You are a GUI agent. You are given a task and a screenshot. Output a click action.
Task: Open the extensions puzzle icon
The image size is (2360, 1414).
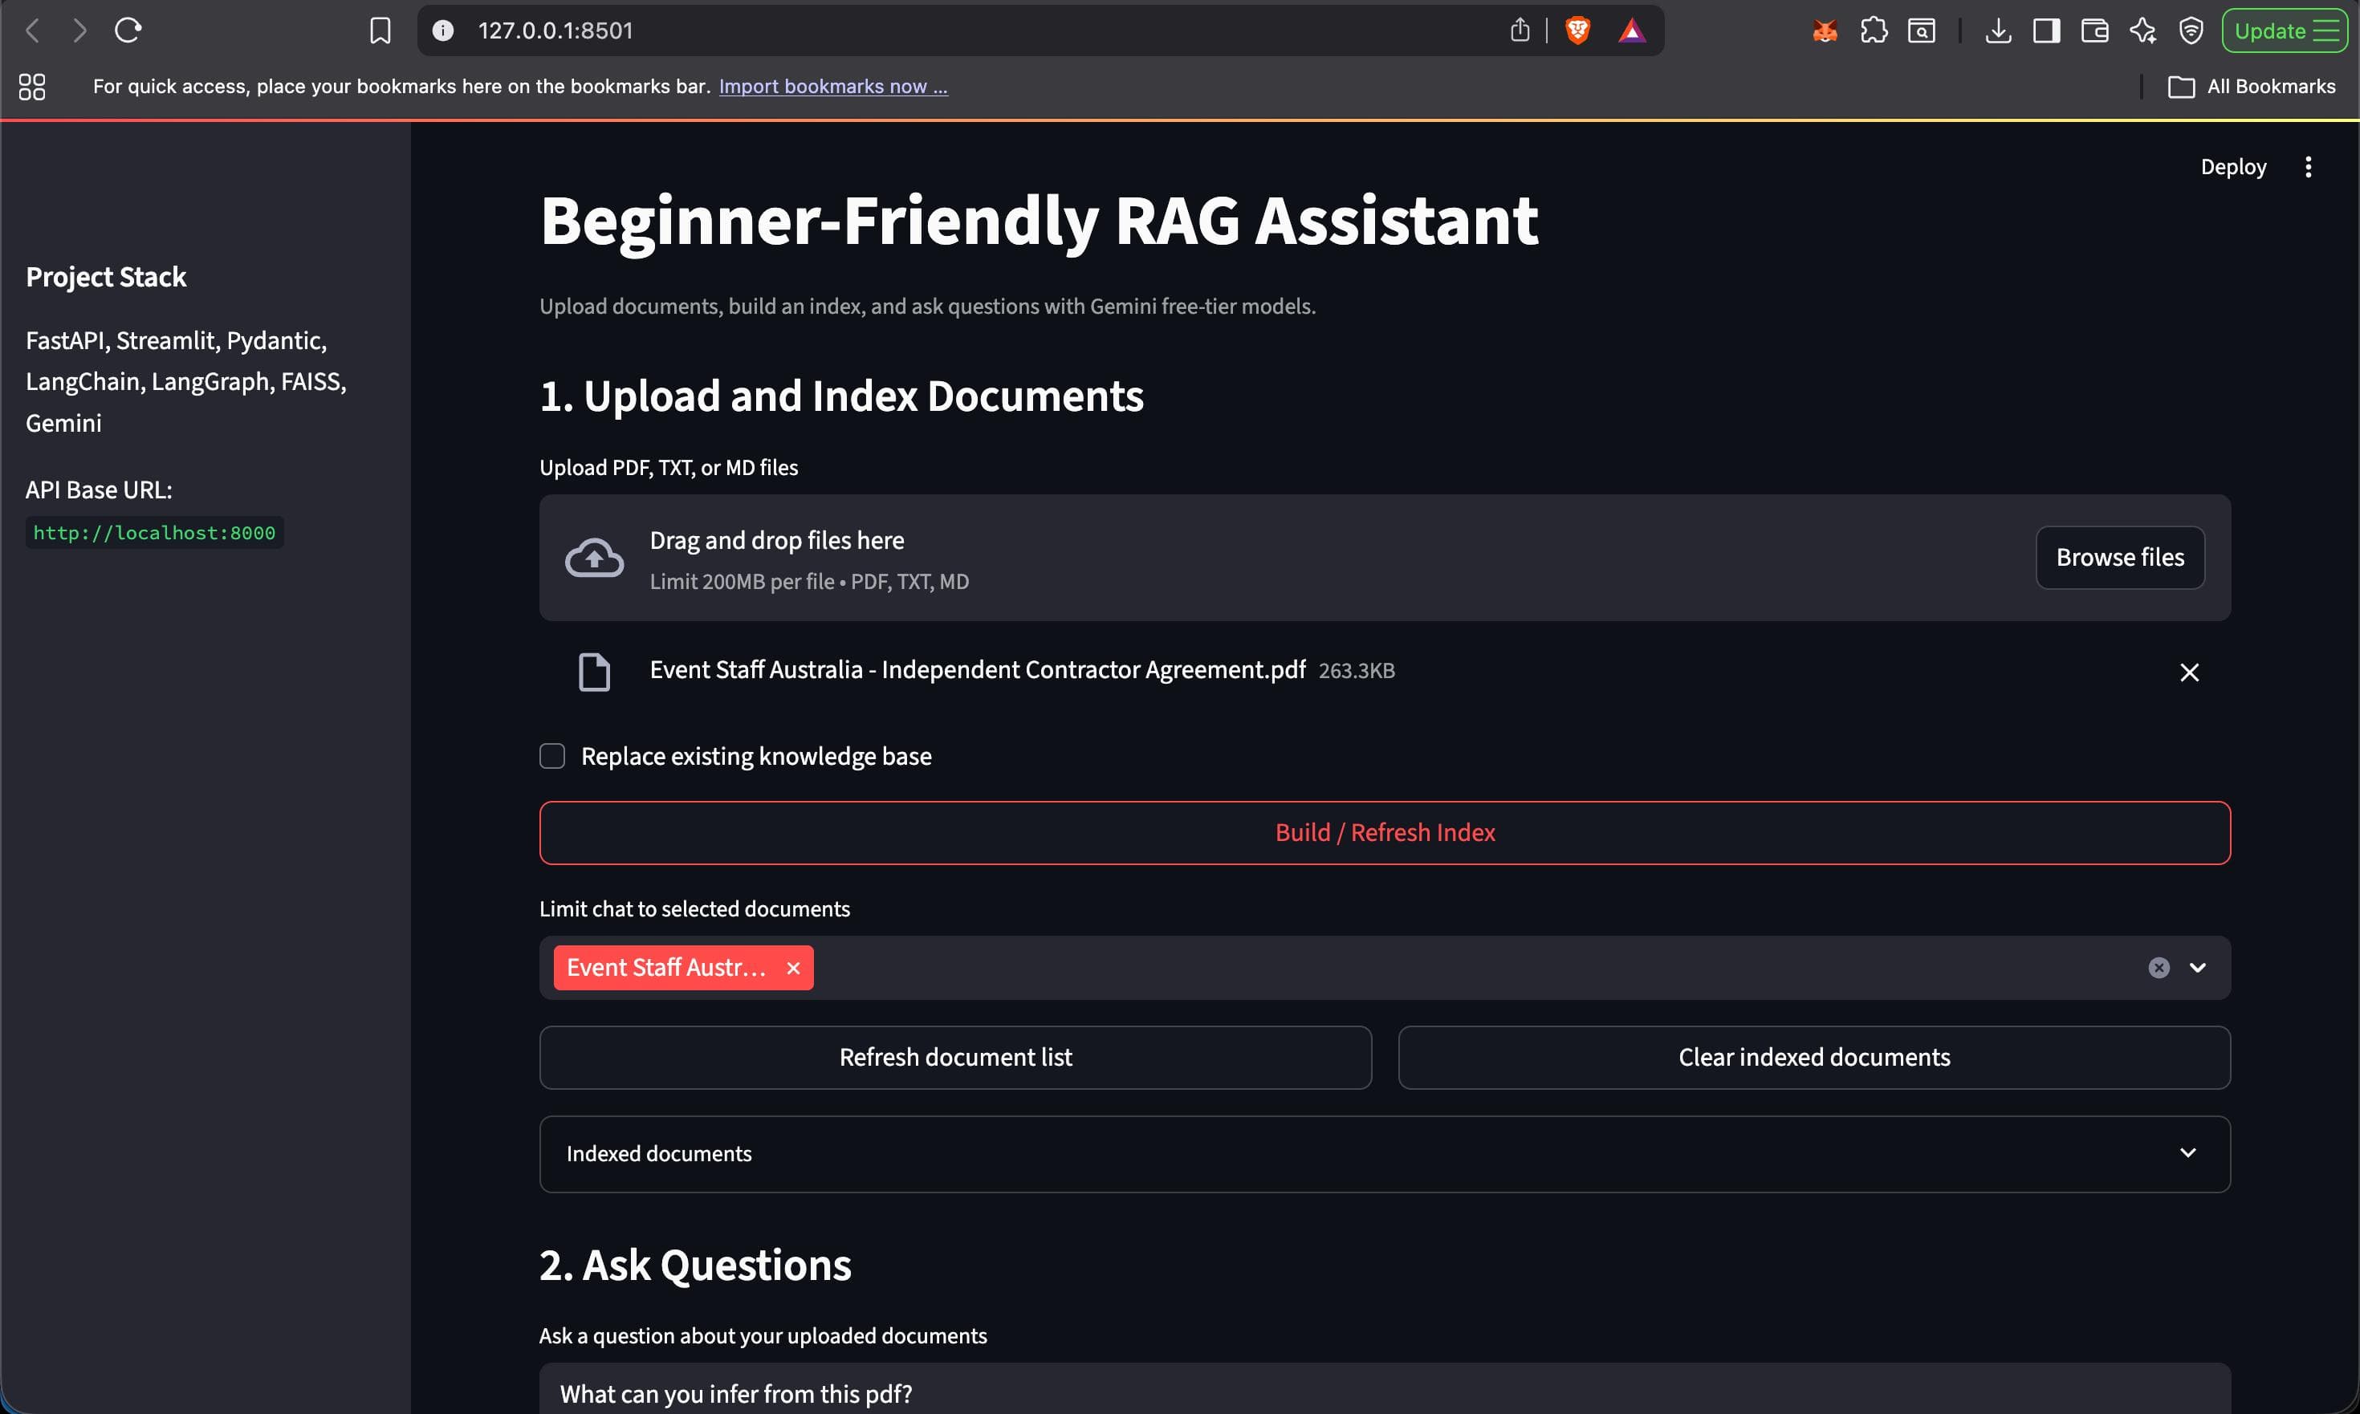1873,31
